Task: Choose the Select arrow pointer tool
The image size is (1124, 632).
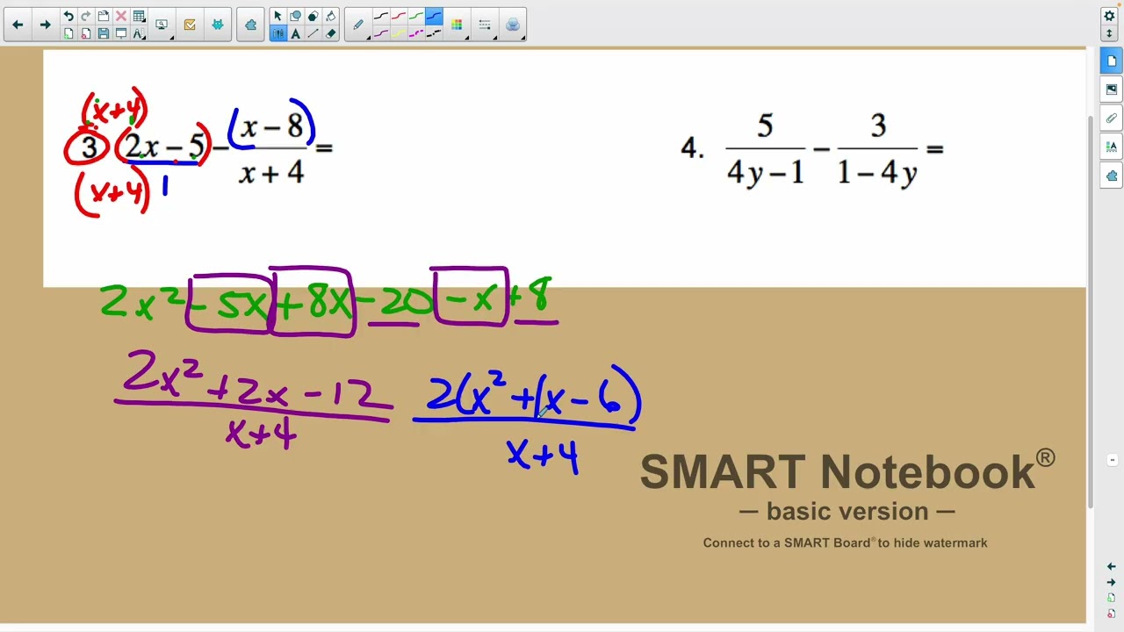Action: (277, 16)
